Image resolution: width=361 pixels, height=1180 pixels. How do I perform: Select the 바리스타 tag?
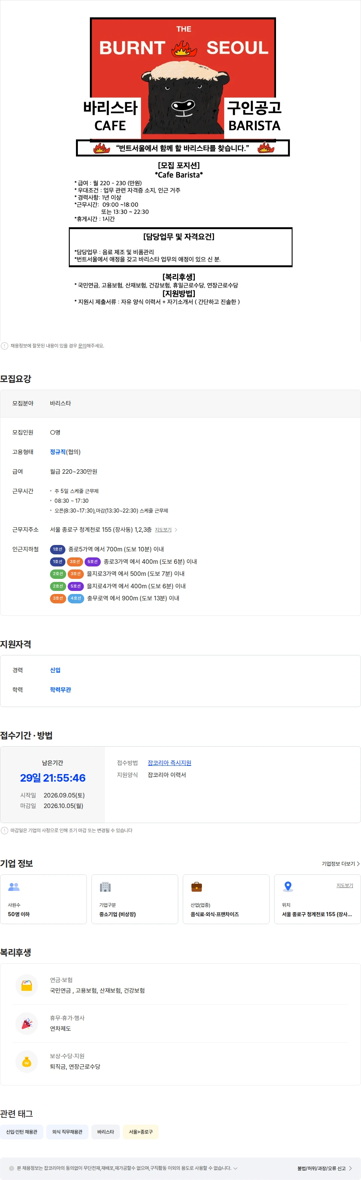(106, 1131)
